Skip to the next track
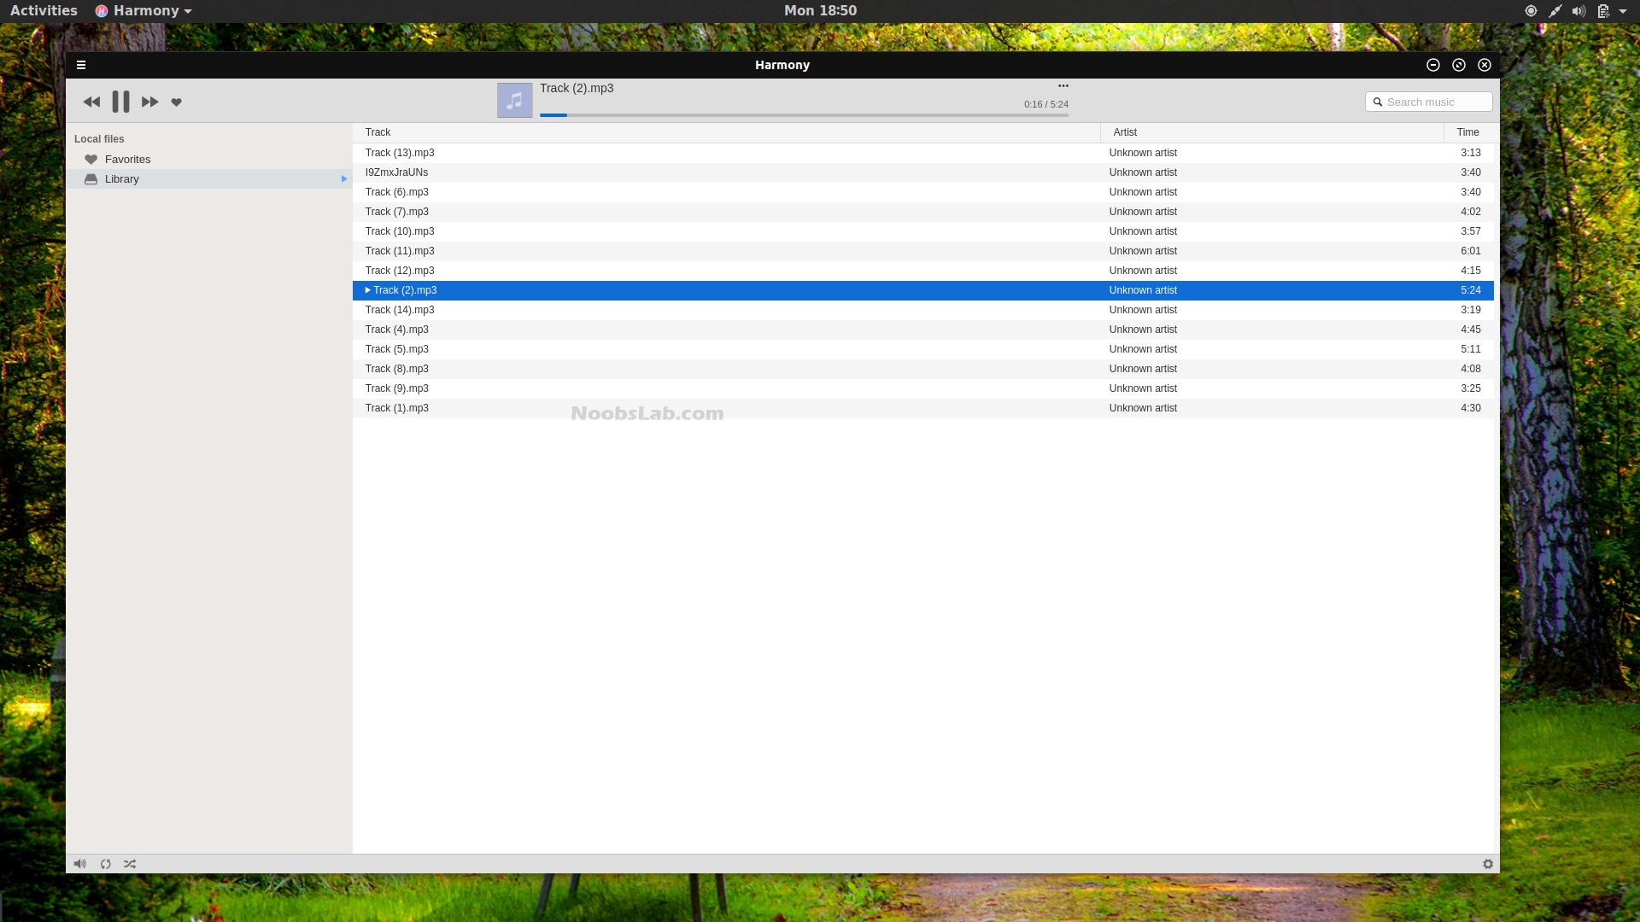The image size is (1640, 922). (149, 102)
